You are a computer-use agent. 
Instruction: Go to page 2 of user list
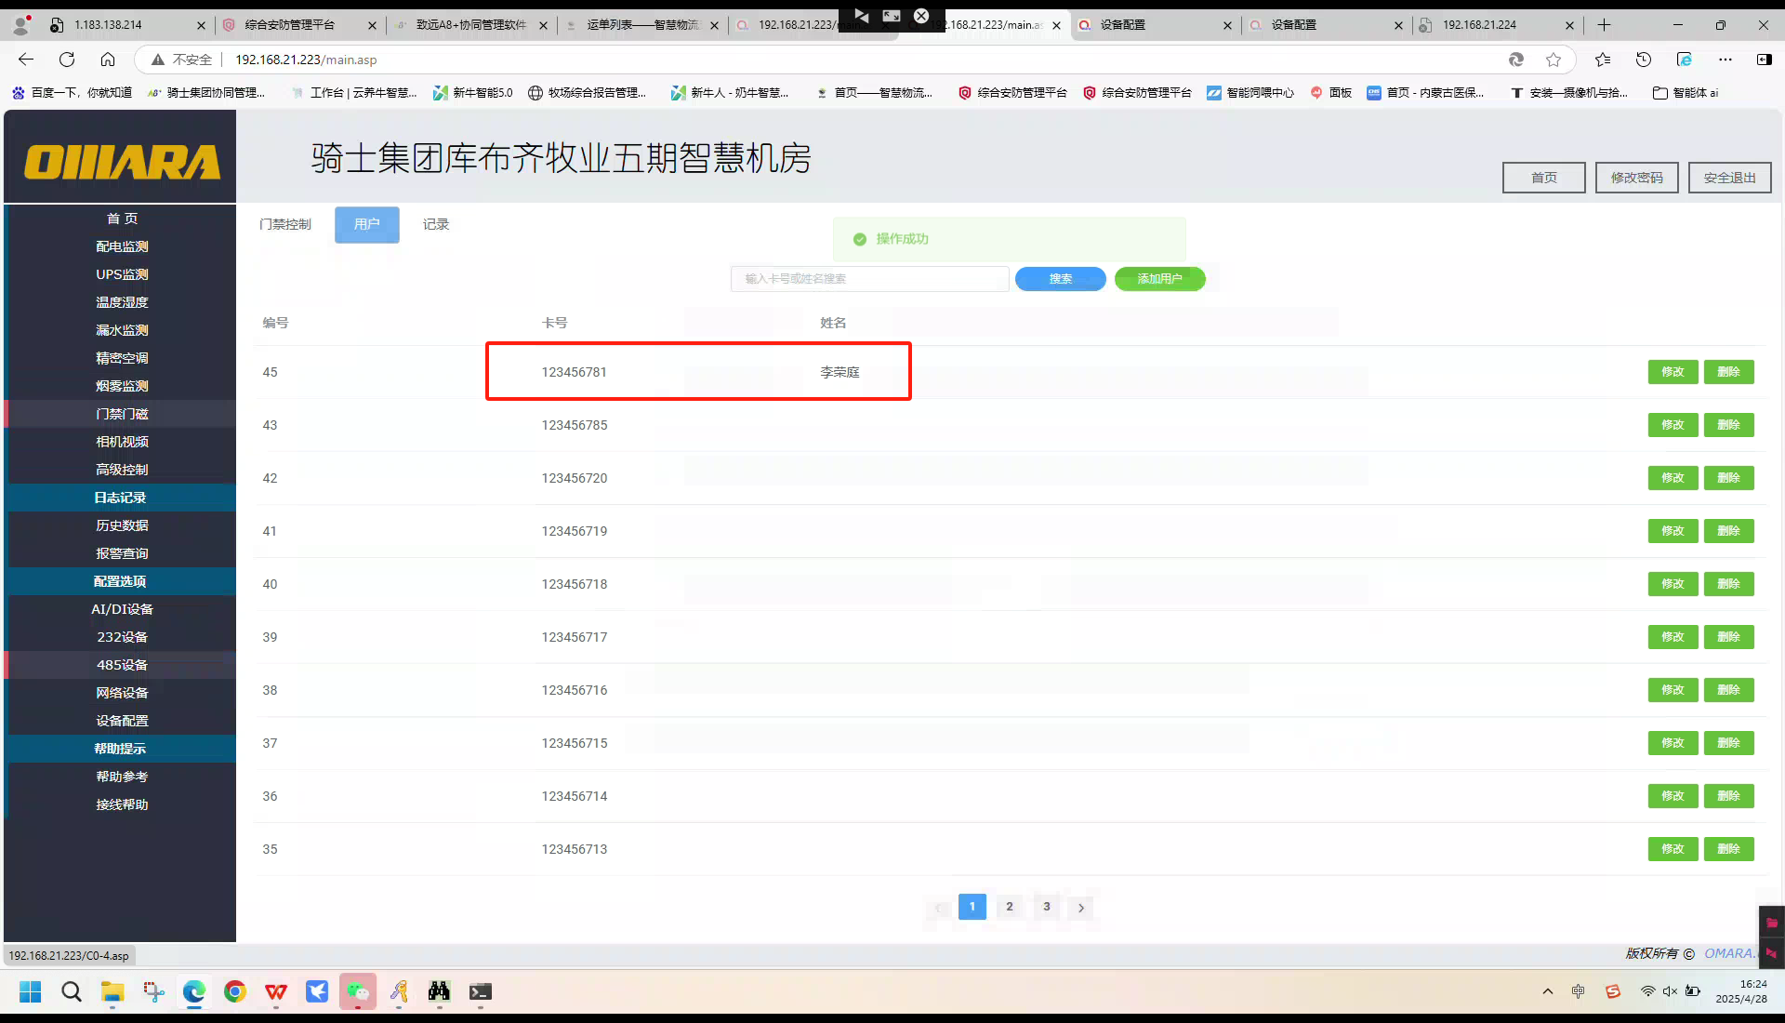(1010, 907)
